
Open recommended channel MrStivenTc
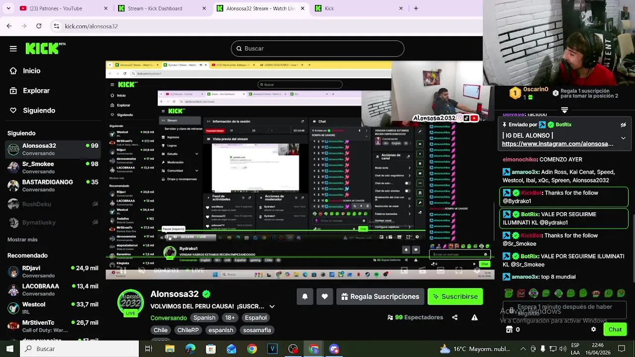click(x=53, y=326)
